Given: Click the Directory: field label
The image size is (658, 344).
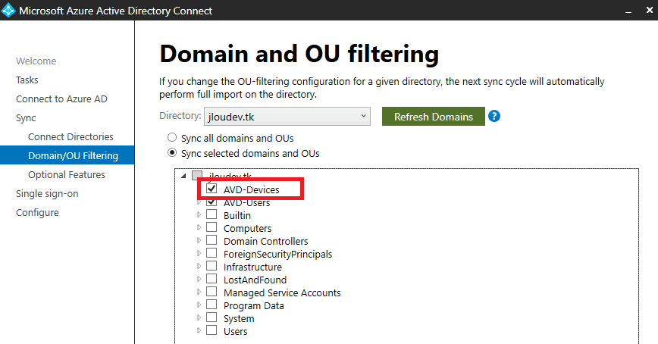Looking at the screenshot, I should [180, 116].
